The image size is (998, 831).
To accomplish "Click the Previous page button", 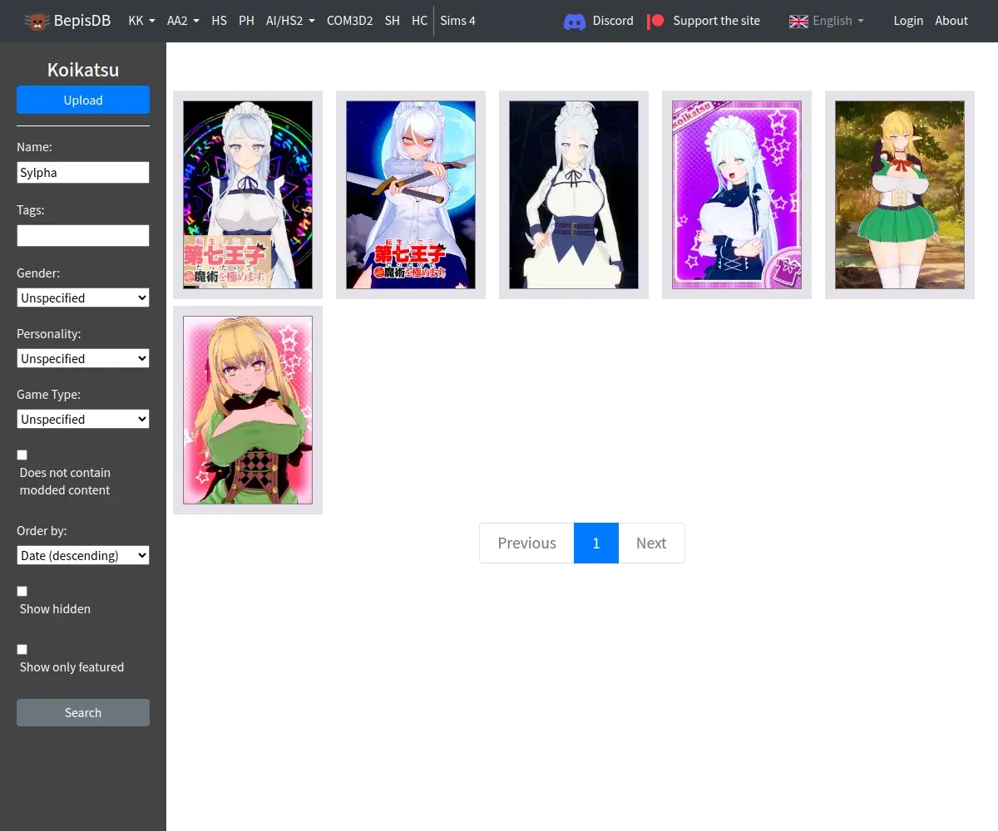I will (x=526, y=543).
